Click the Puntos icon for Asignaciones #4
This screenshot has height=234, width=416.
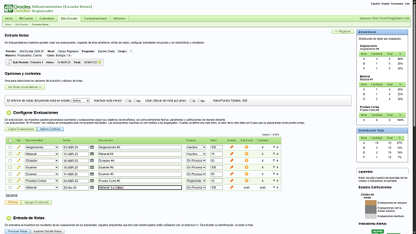click(x=231, y=147)
